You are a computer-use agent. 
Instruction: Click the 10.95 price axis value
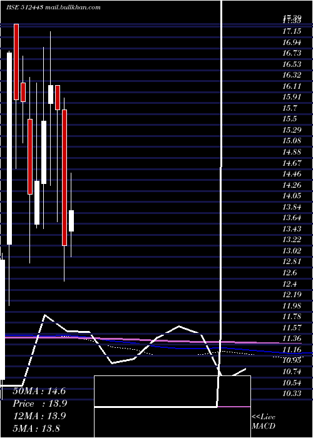292,360
